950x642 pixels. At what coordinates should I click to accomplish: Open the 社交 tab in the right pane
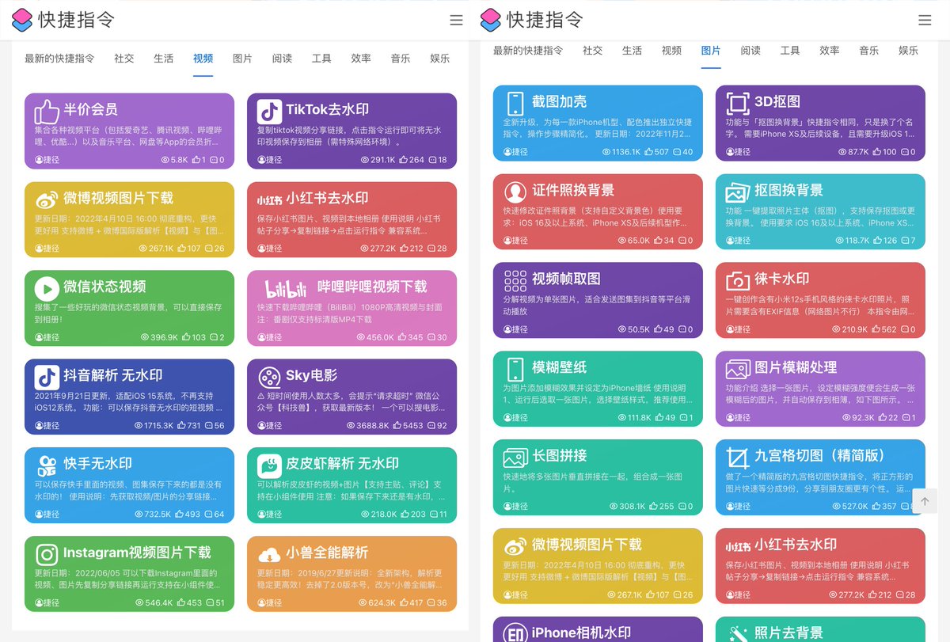[x=593, y=51]
